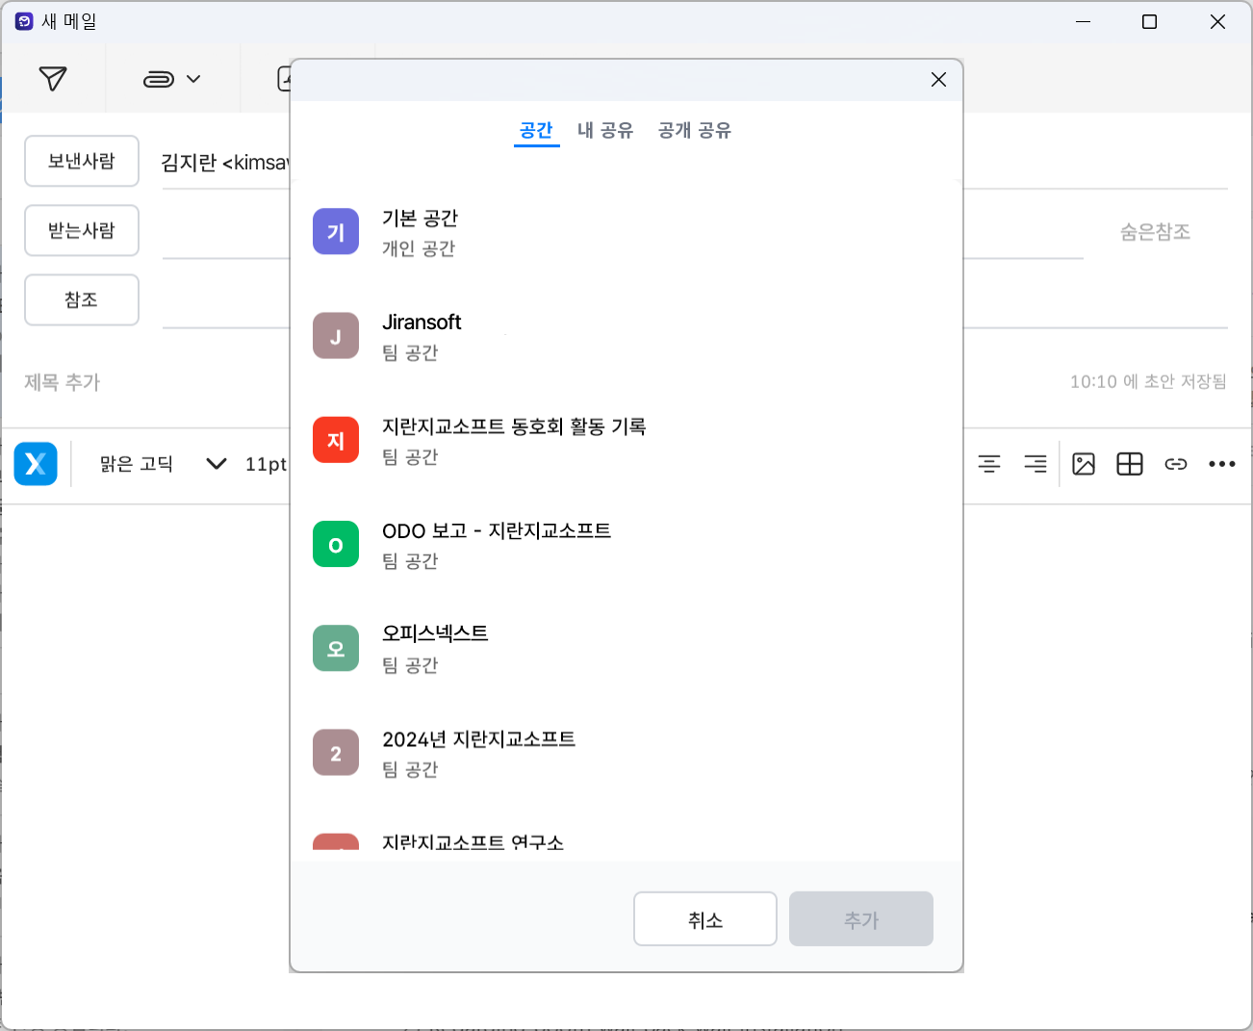
Task: Switch to the 내 공유 tab
Action: pos(604,130)
